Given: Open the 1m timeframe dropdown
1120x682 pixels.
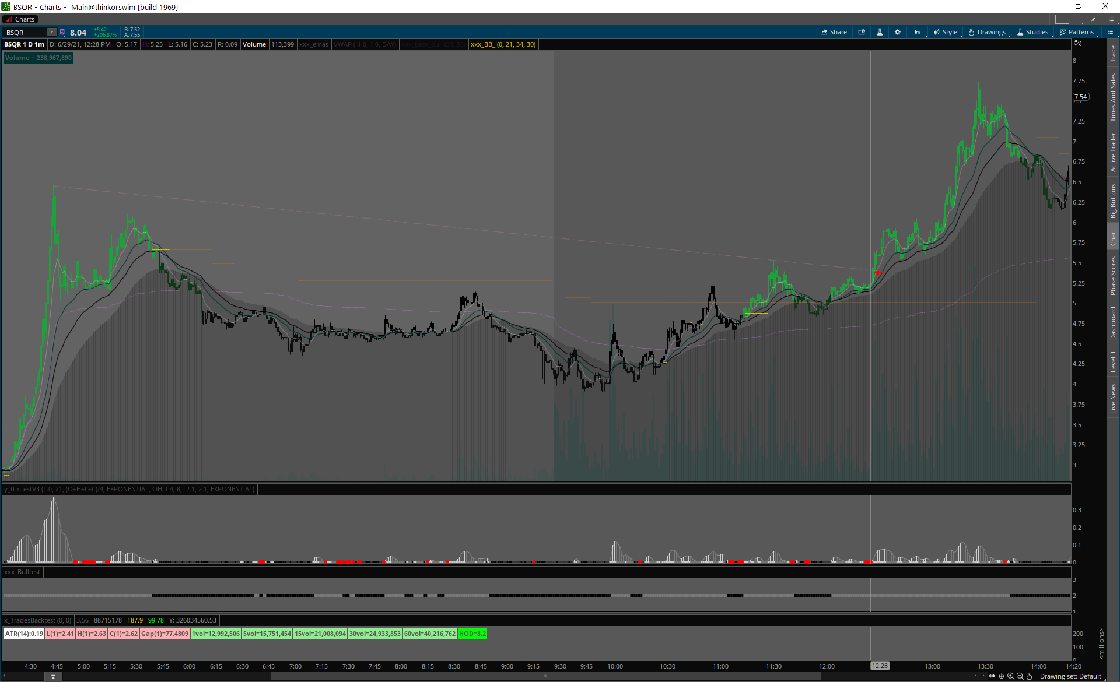Looking at the screenshot, I should [x=917, y=32].
